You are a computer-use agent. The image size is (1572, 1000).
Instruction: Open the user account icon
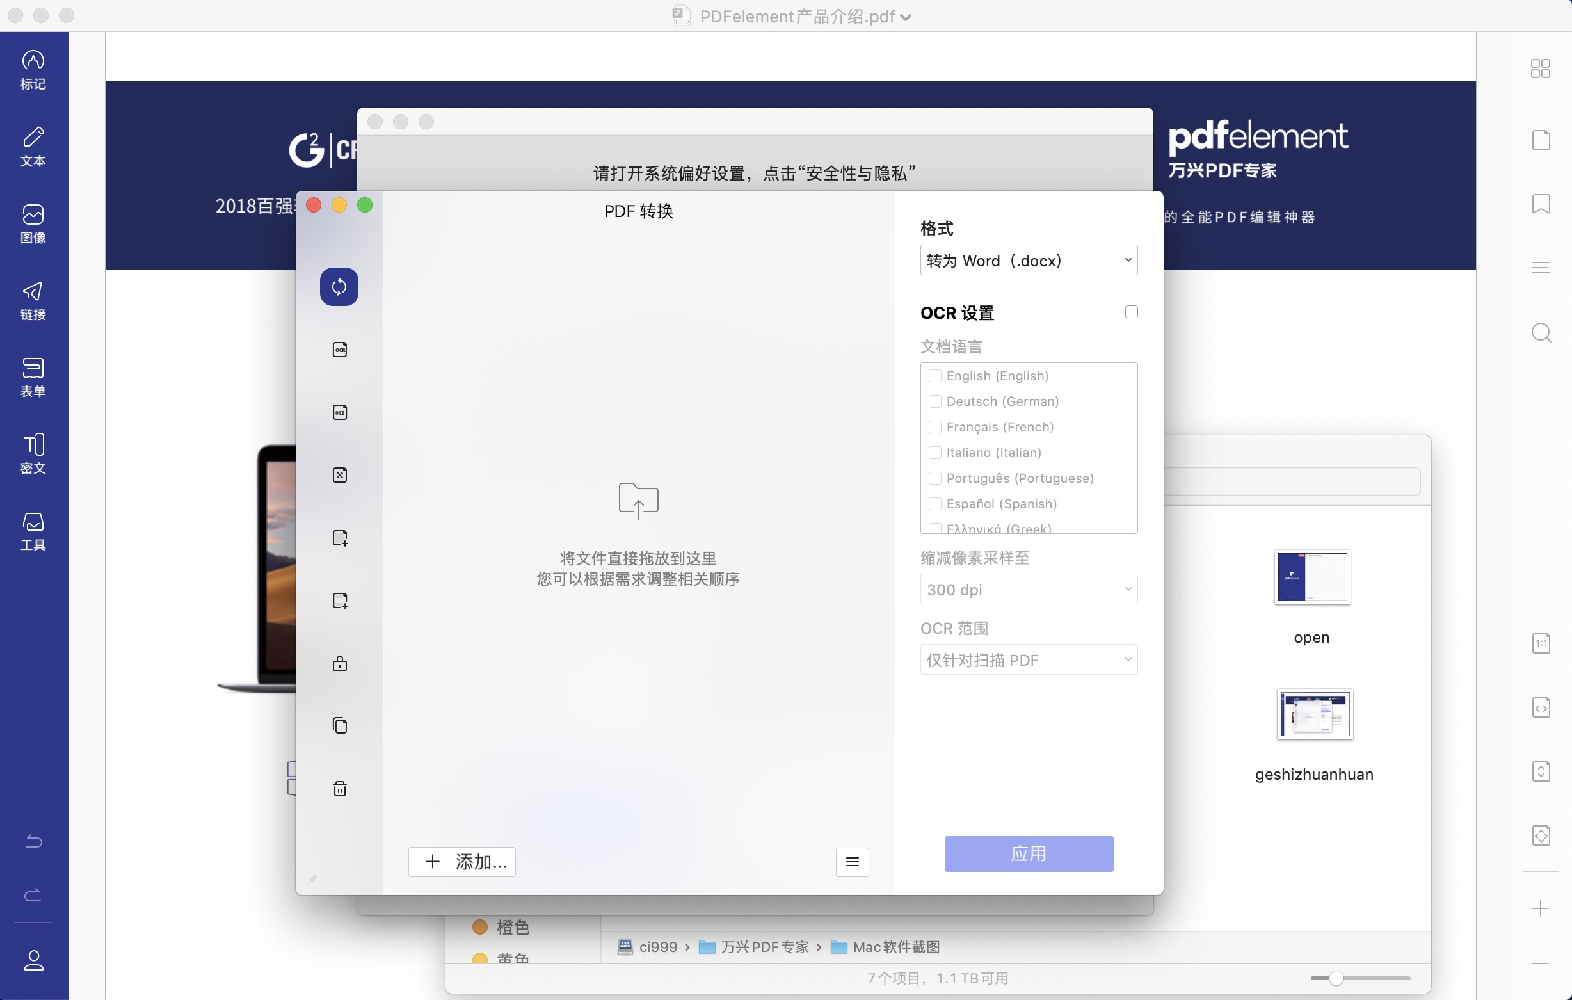(33, 960)
